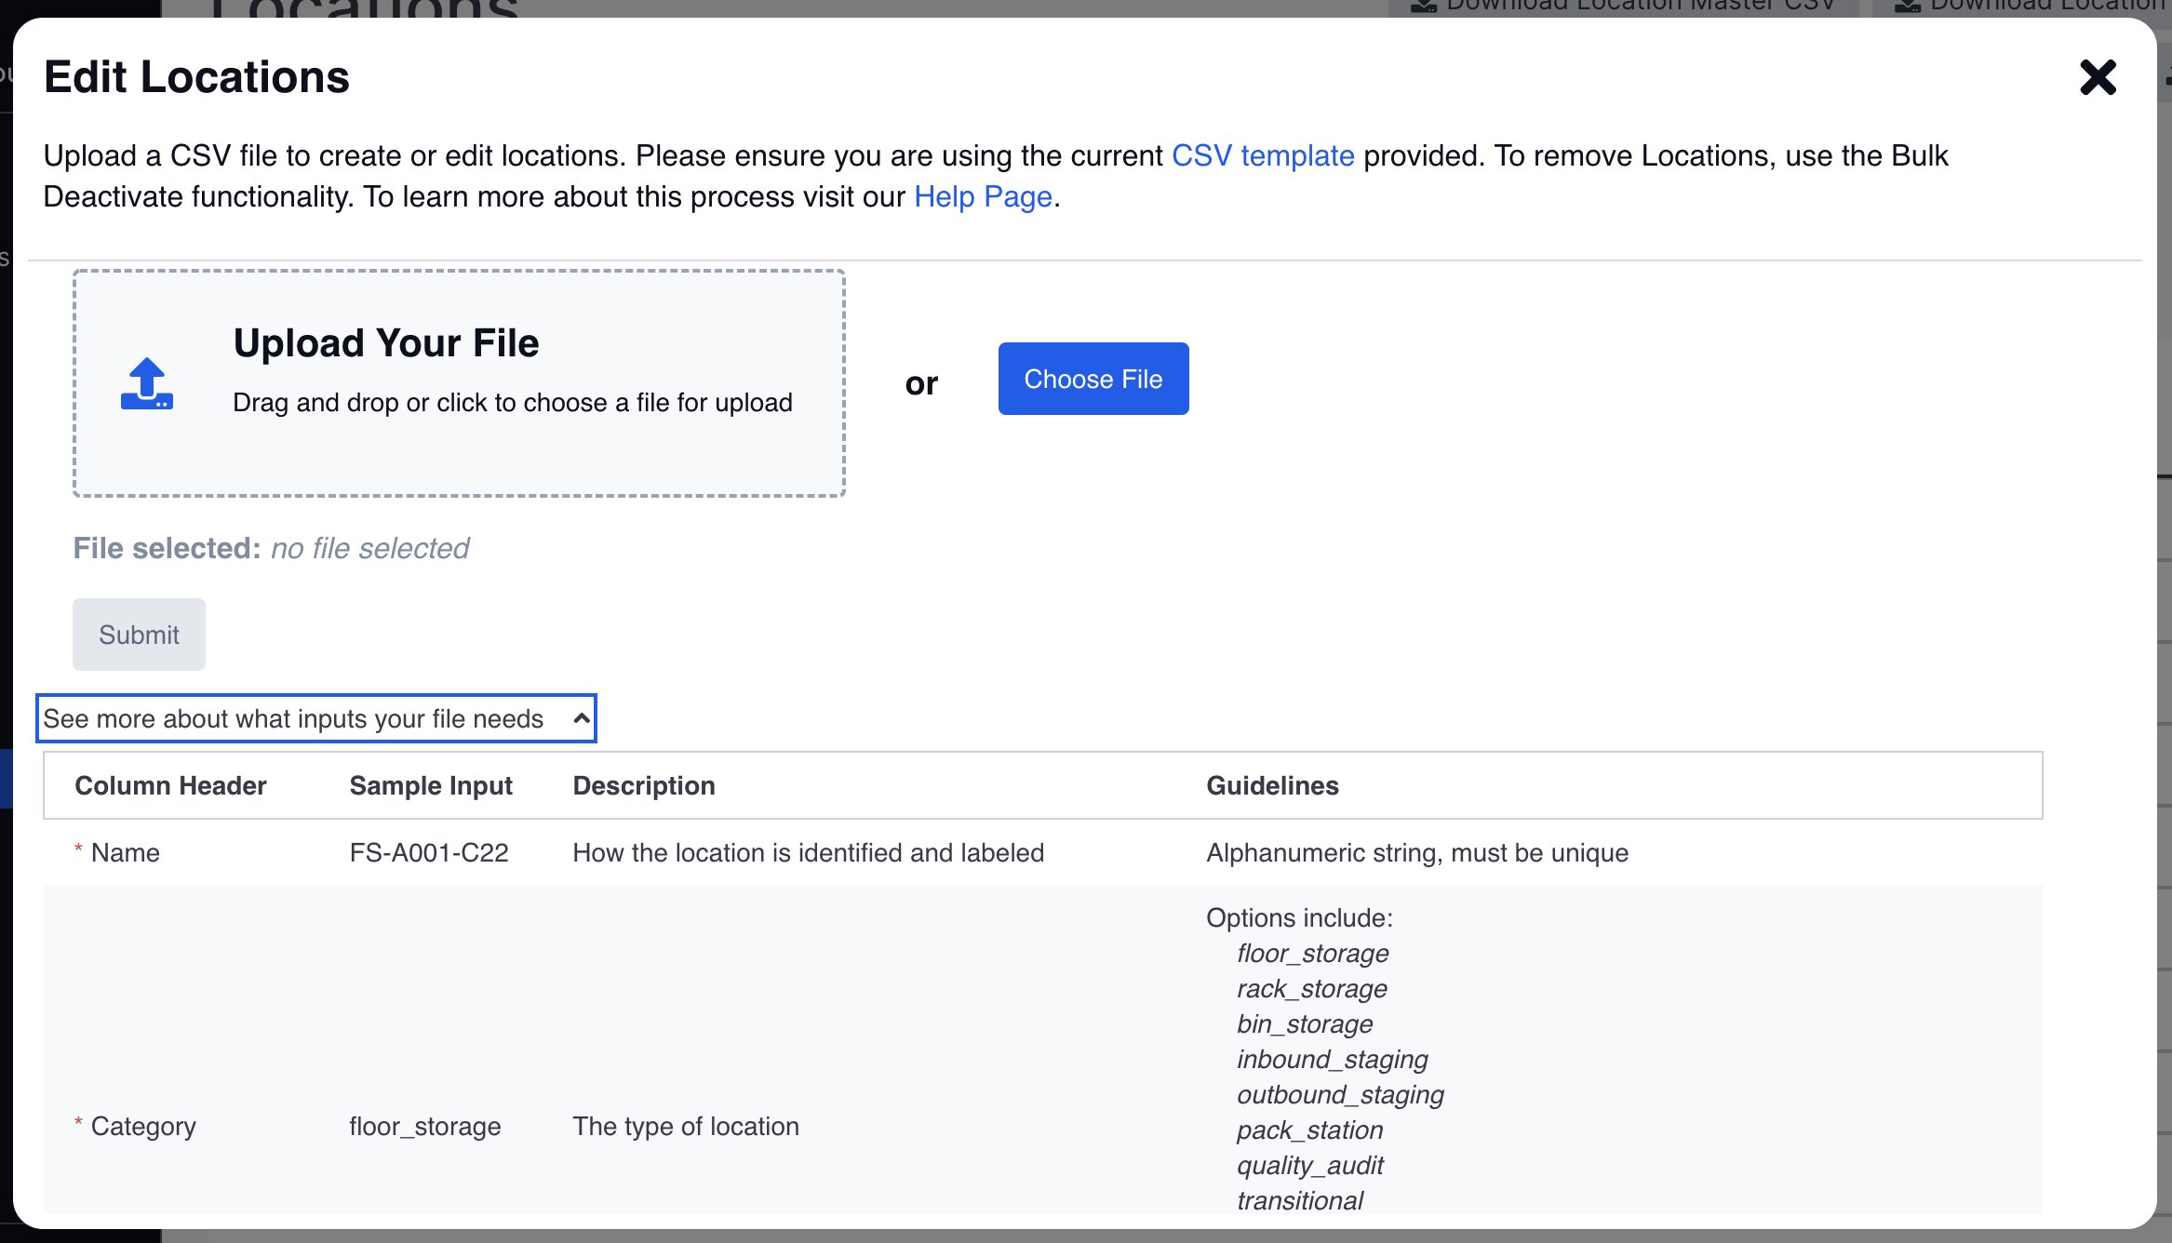Click the greyed Submit button
This screenshot has height=1243, width=2172.
coord(139,635)
